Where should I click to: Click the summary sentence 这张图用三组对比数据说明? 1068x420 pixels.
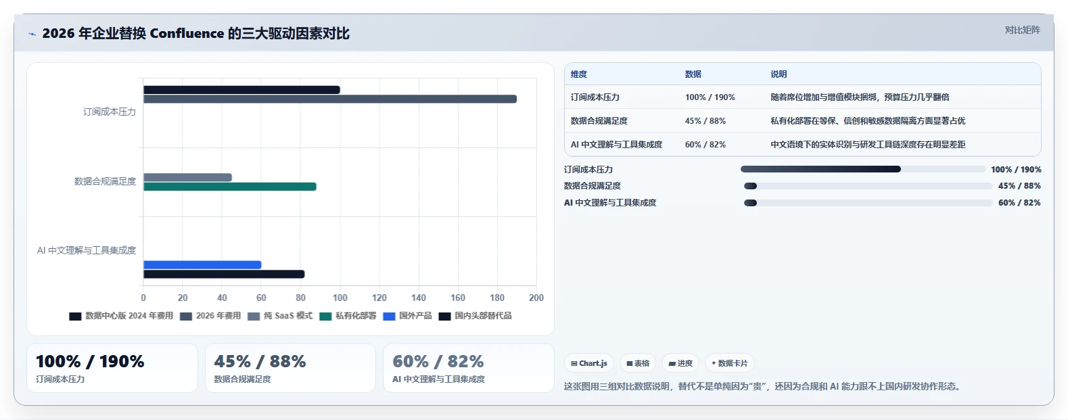[764, 386]
